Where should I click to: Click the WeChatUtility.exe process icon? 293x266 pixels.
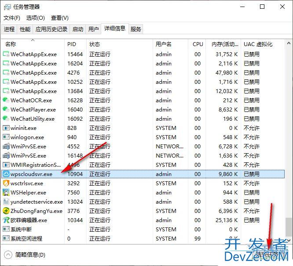6,119
